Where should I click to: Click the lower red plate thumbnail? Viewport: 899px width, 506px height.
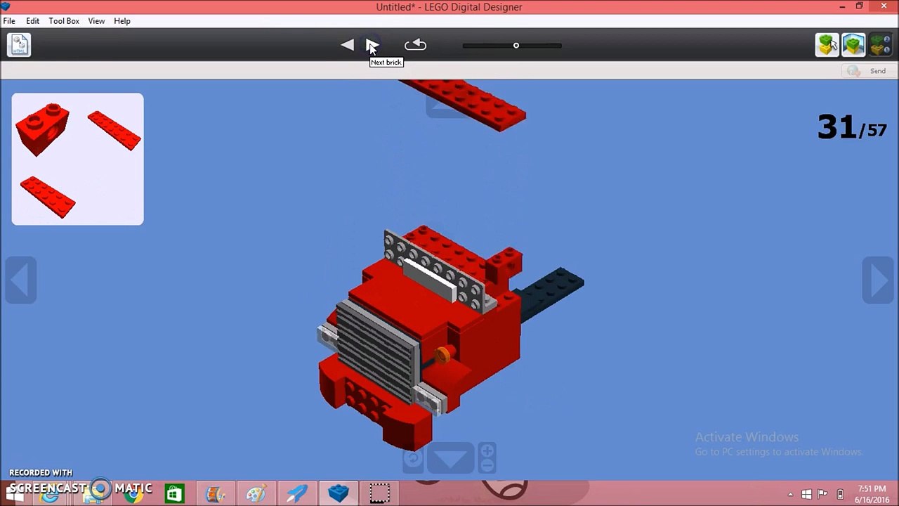pyautogui.click(x=48, y=197)
